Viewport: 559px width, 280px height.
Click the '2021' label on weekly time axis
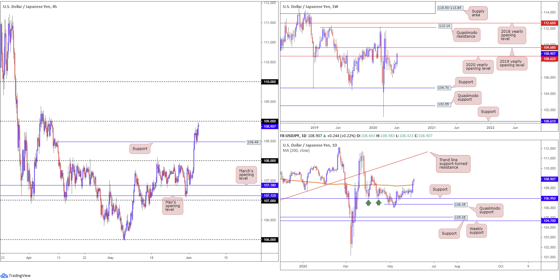(432, 128)
